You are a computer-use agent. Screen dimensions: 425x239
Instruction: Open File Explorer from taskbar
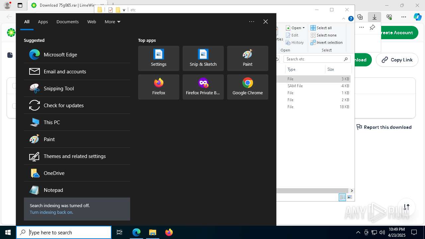(152, 232)
